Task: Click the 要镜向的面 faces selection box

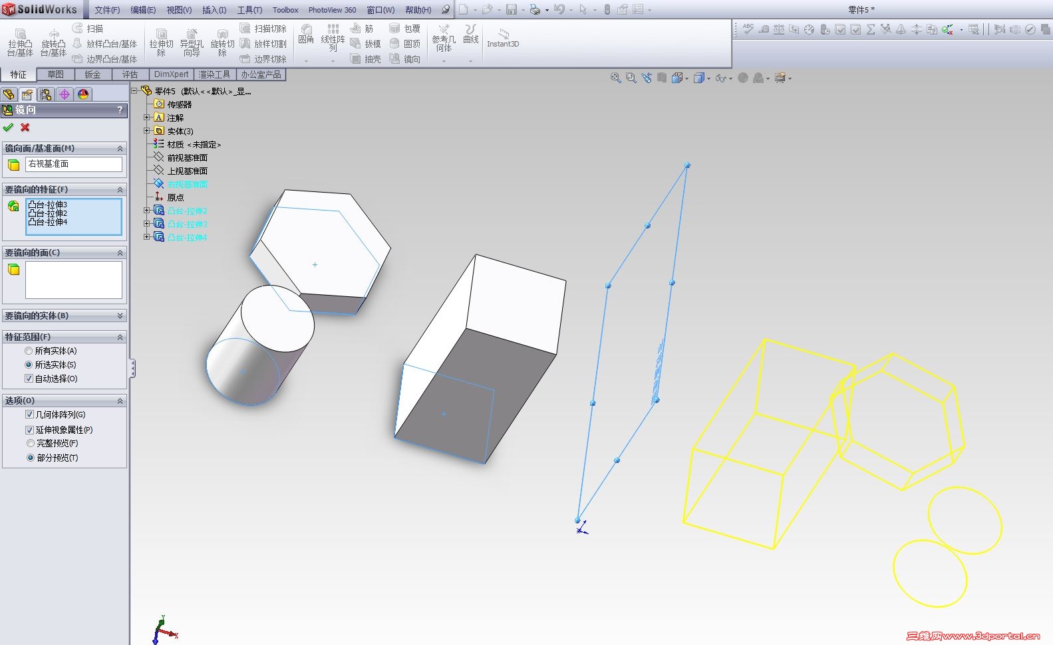Action: (x=74, y=280)
